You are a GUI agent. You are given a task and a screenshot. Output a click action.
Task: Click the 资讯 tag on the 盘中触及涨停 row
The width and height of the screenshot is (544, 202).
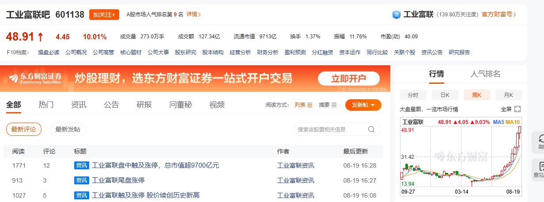click(x=82, y=165)
